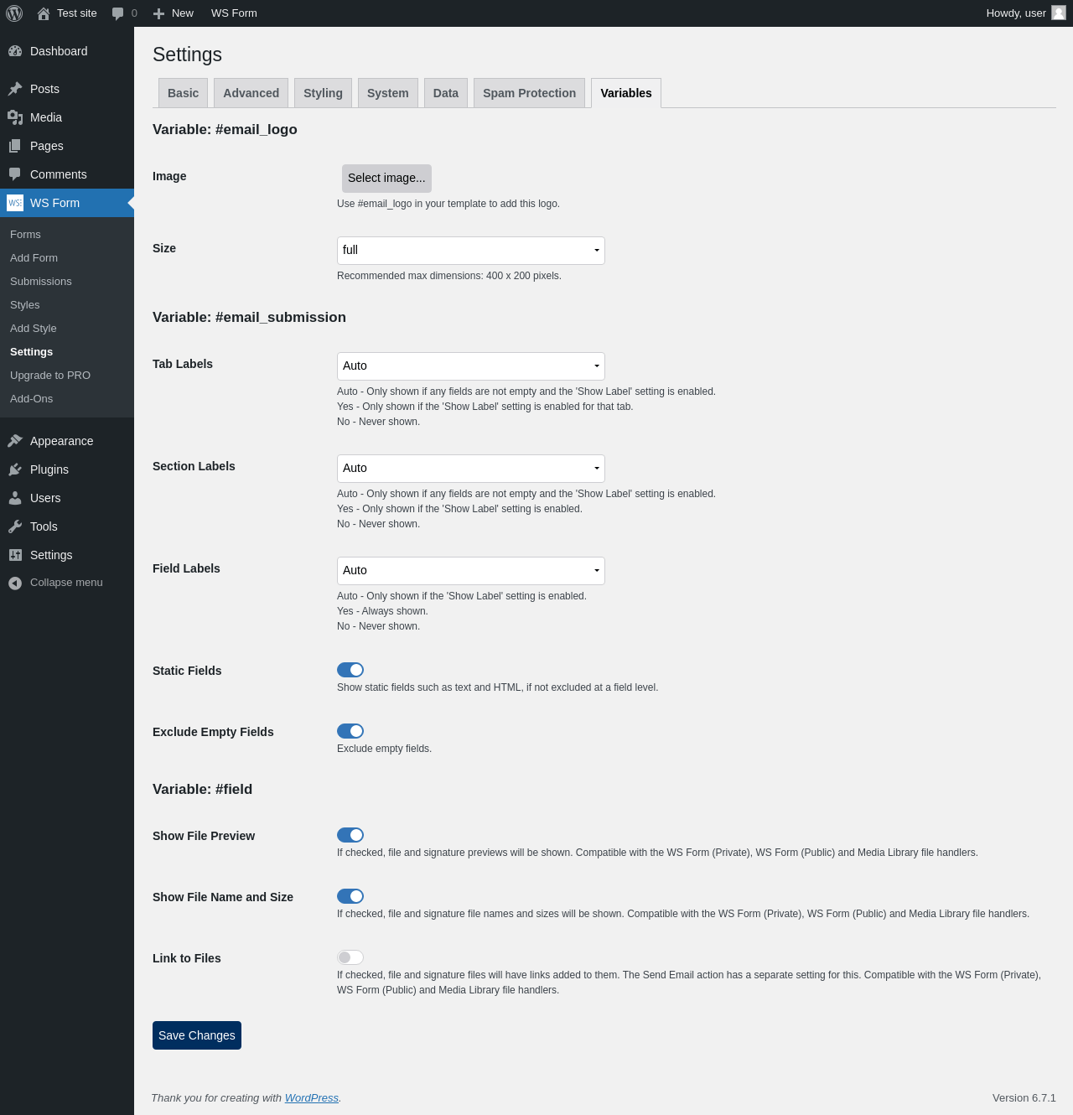This screenshot has width=1073, height=1115.
Task: Click New in the admin bar
Action: [x=183, y=13]
